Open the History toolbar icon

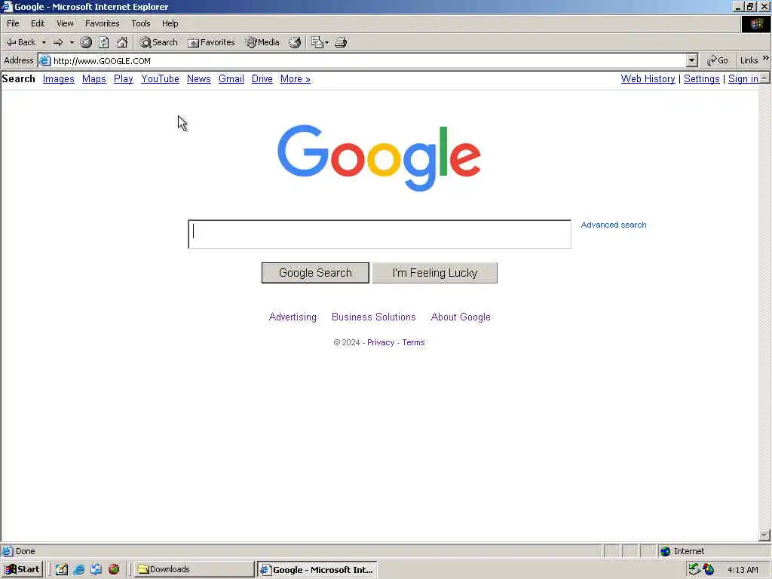(295, 42)
